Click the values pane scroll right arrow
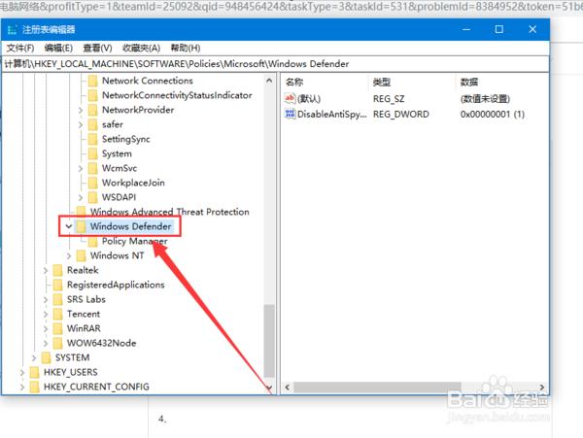Screen dimensions: 583x438 click(542, 387)
